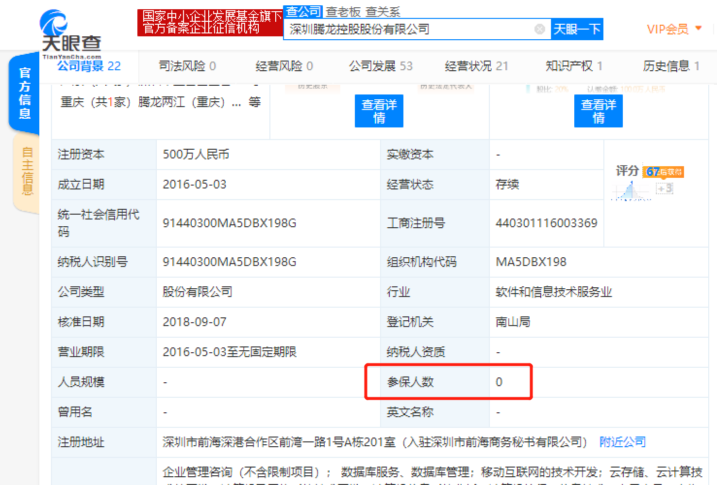717x485 pixels.
Task: Click the 工商注册号 label
Action: pos(416,223)
